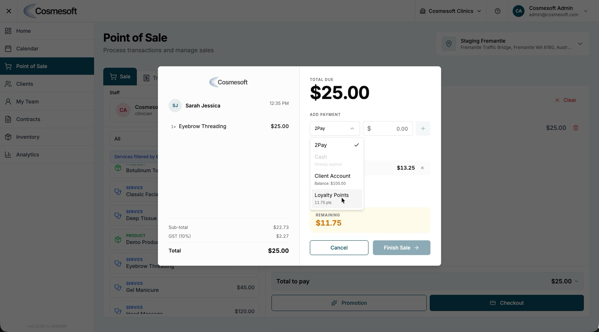Remove the $13.25 applied payment
This screenshot has width=599, height=332.
(422, 168)
